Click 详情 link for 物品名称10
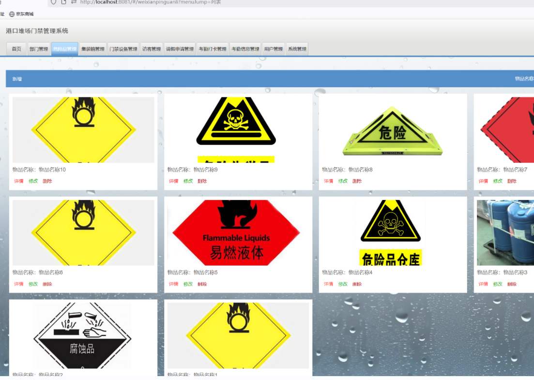 18,181
